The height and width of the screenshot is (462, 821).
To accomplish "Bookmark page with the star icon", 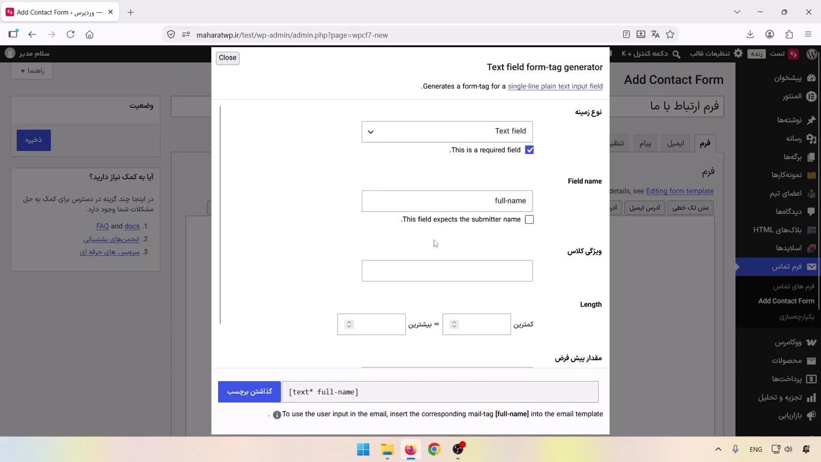I will (x=670, y=34).
